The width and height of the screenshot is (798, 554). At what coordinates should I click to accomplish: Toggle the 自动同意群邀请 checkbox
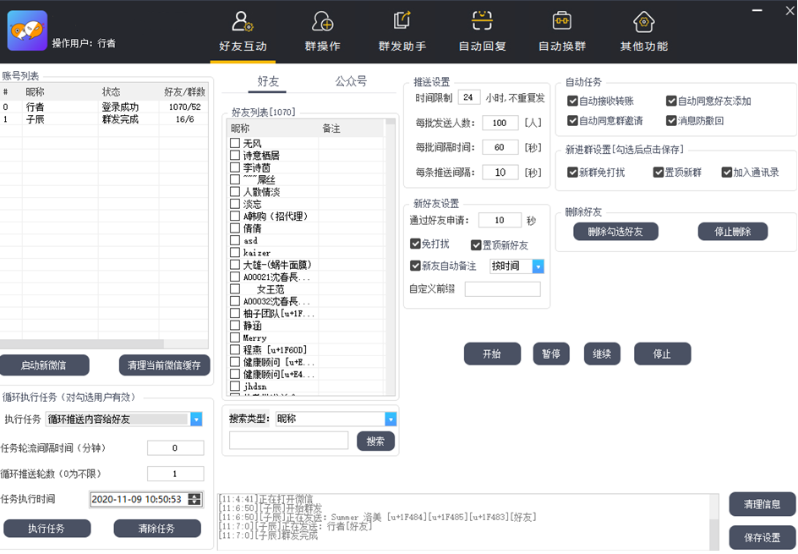pyautogui.click(x=572, y=121)
